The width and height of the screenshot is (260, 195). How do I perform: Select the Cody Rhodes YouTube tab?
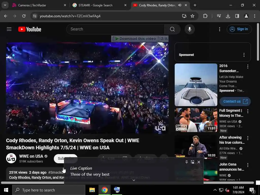[x=157, y=5]
